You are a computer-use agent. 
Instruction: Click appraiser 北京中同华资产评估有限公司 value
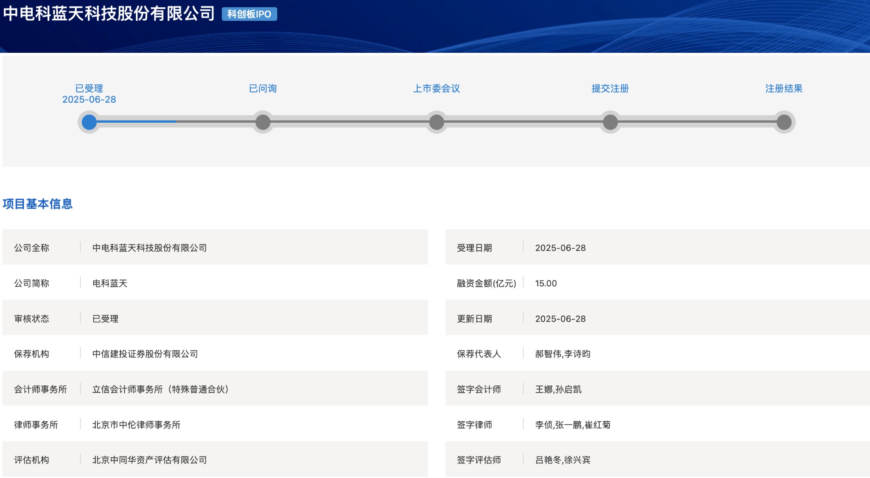point(149,460)
